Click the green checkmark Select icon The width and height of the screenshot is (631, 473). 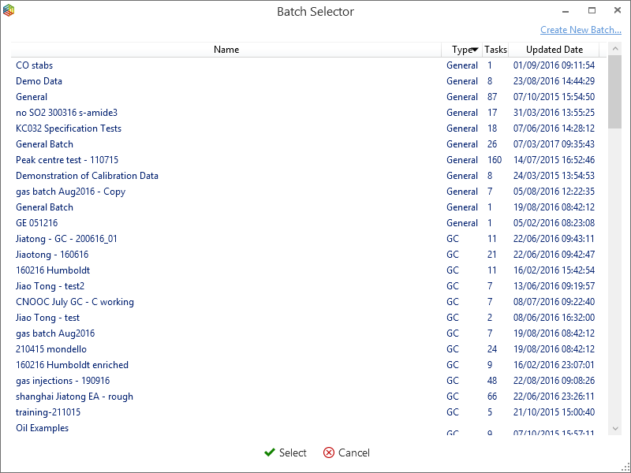tap(270, 453)
